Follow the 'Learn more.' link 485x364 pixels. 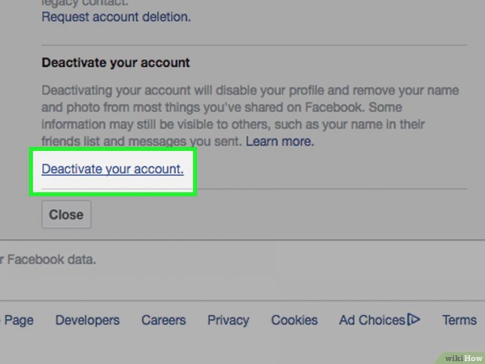(280, 141)
